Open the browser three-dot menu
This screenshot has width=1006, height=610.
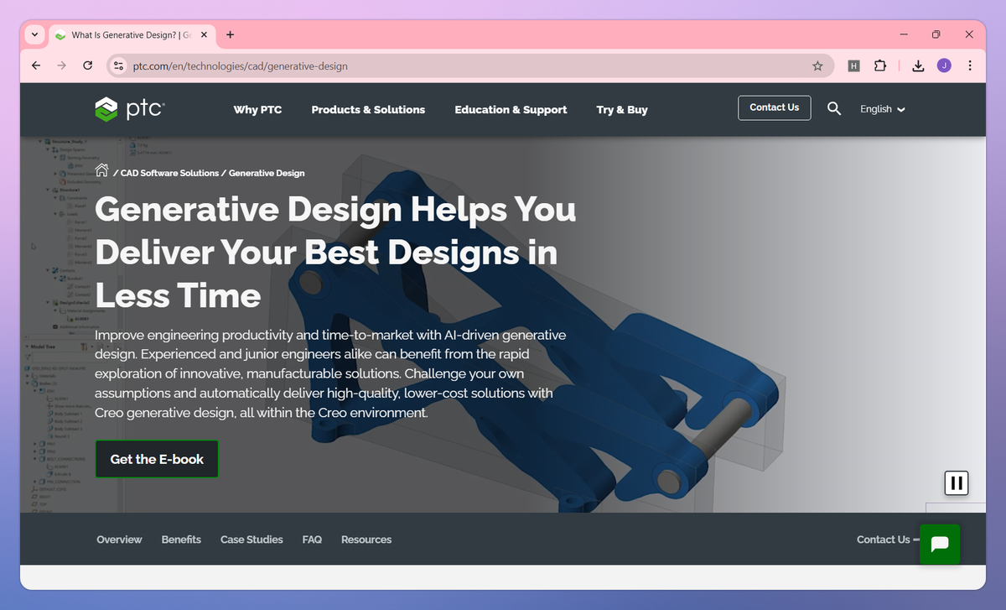970,65
